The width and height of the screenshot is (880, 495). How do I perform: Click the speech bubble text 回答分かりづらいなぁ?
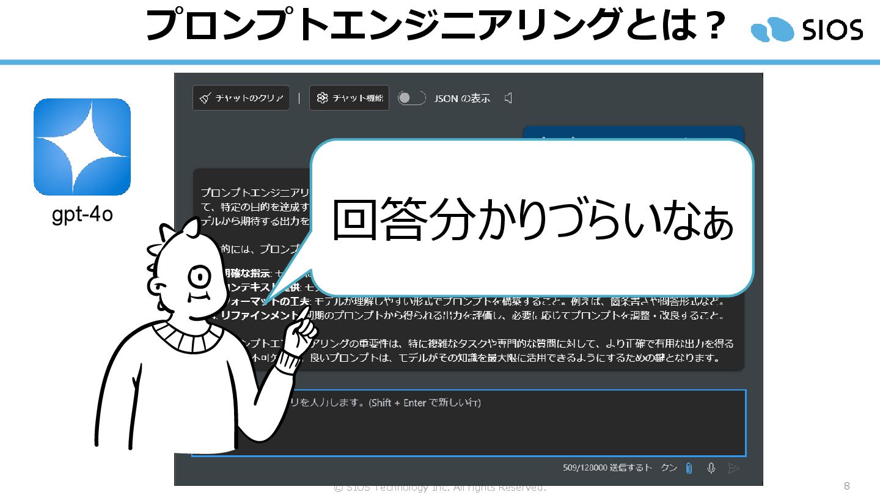coord(532,219)
